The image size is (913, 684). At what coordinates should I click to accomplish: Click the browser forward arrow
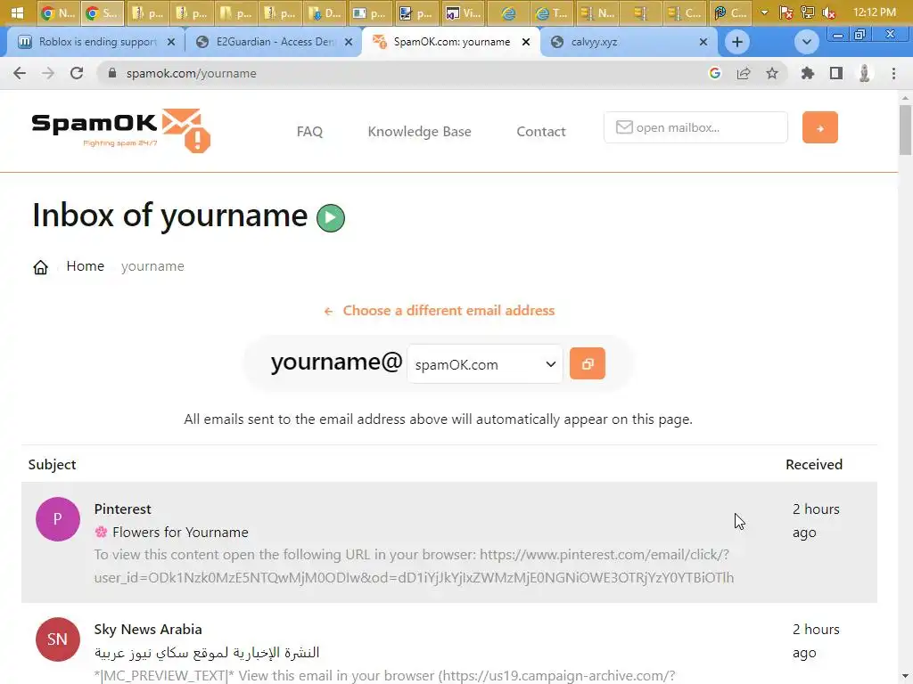[x=48, y=73]
